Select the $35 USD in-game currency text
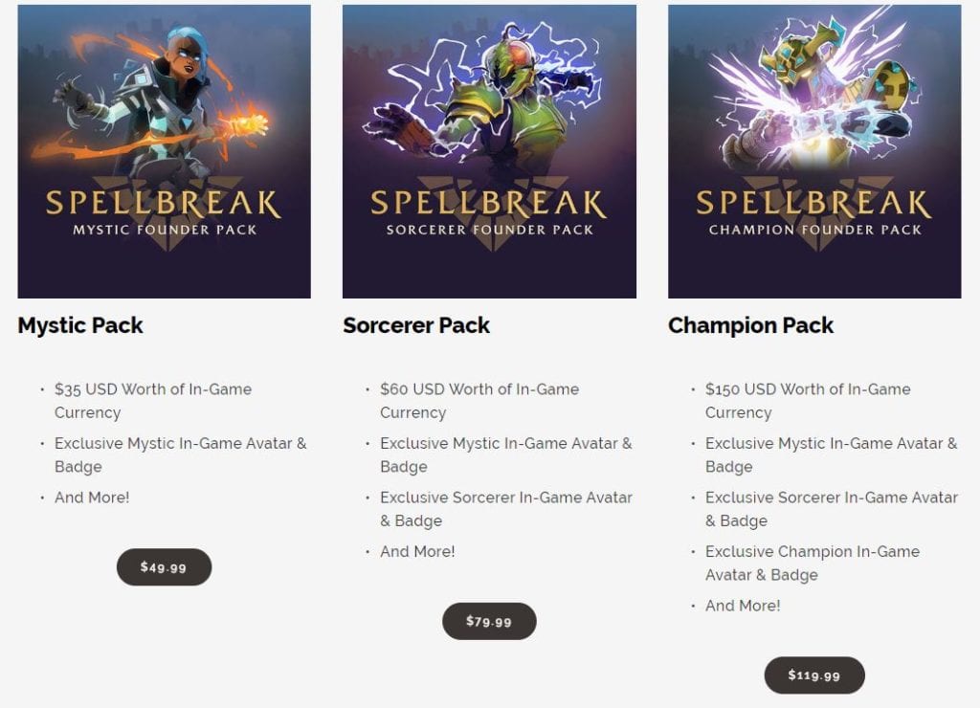Image resolution: width=980 pixels, height=708 pixels. (153, 401)
